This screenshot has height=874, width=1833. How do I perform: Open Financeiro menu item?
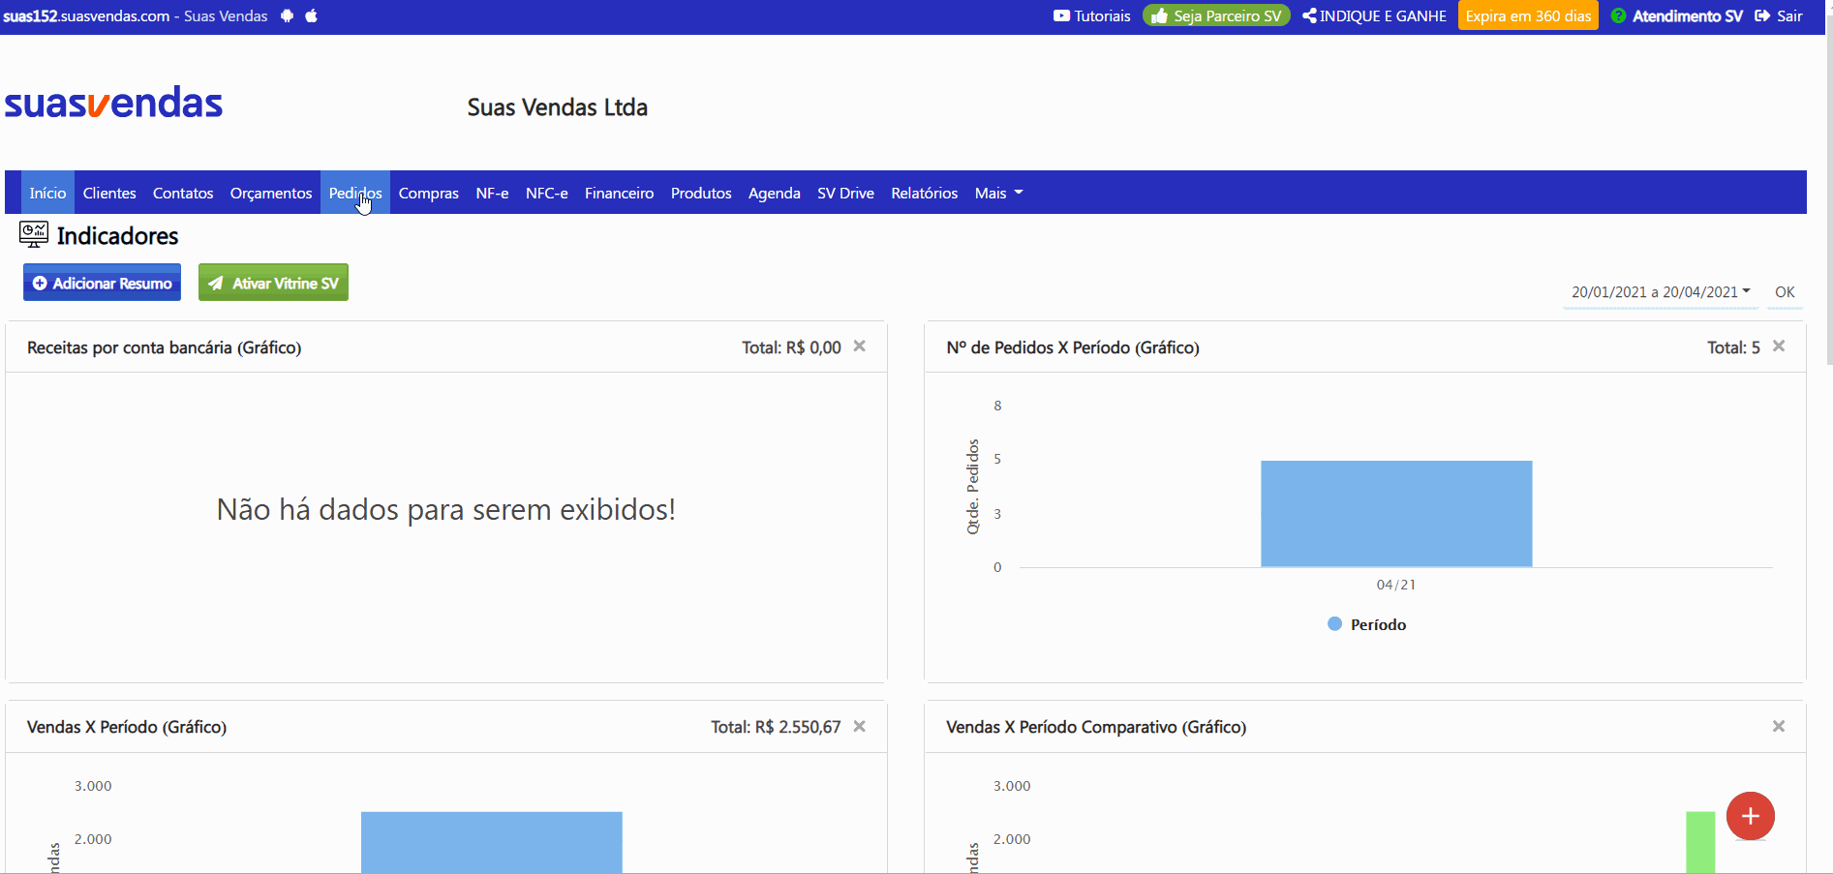tap(620, 193)
